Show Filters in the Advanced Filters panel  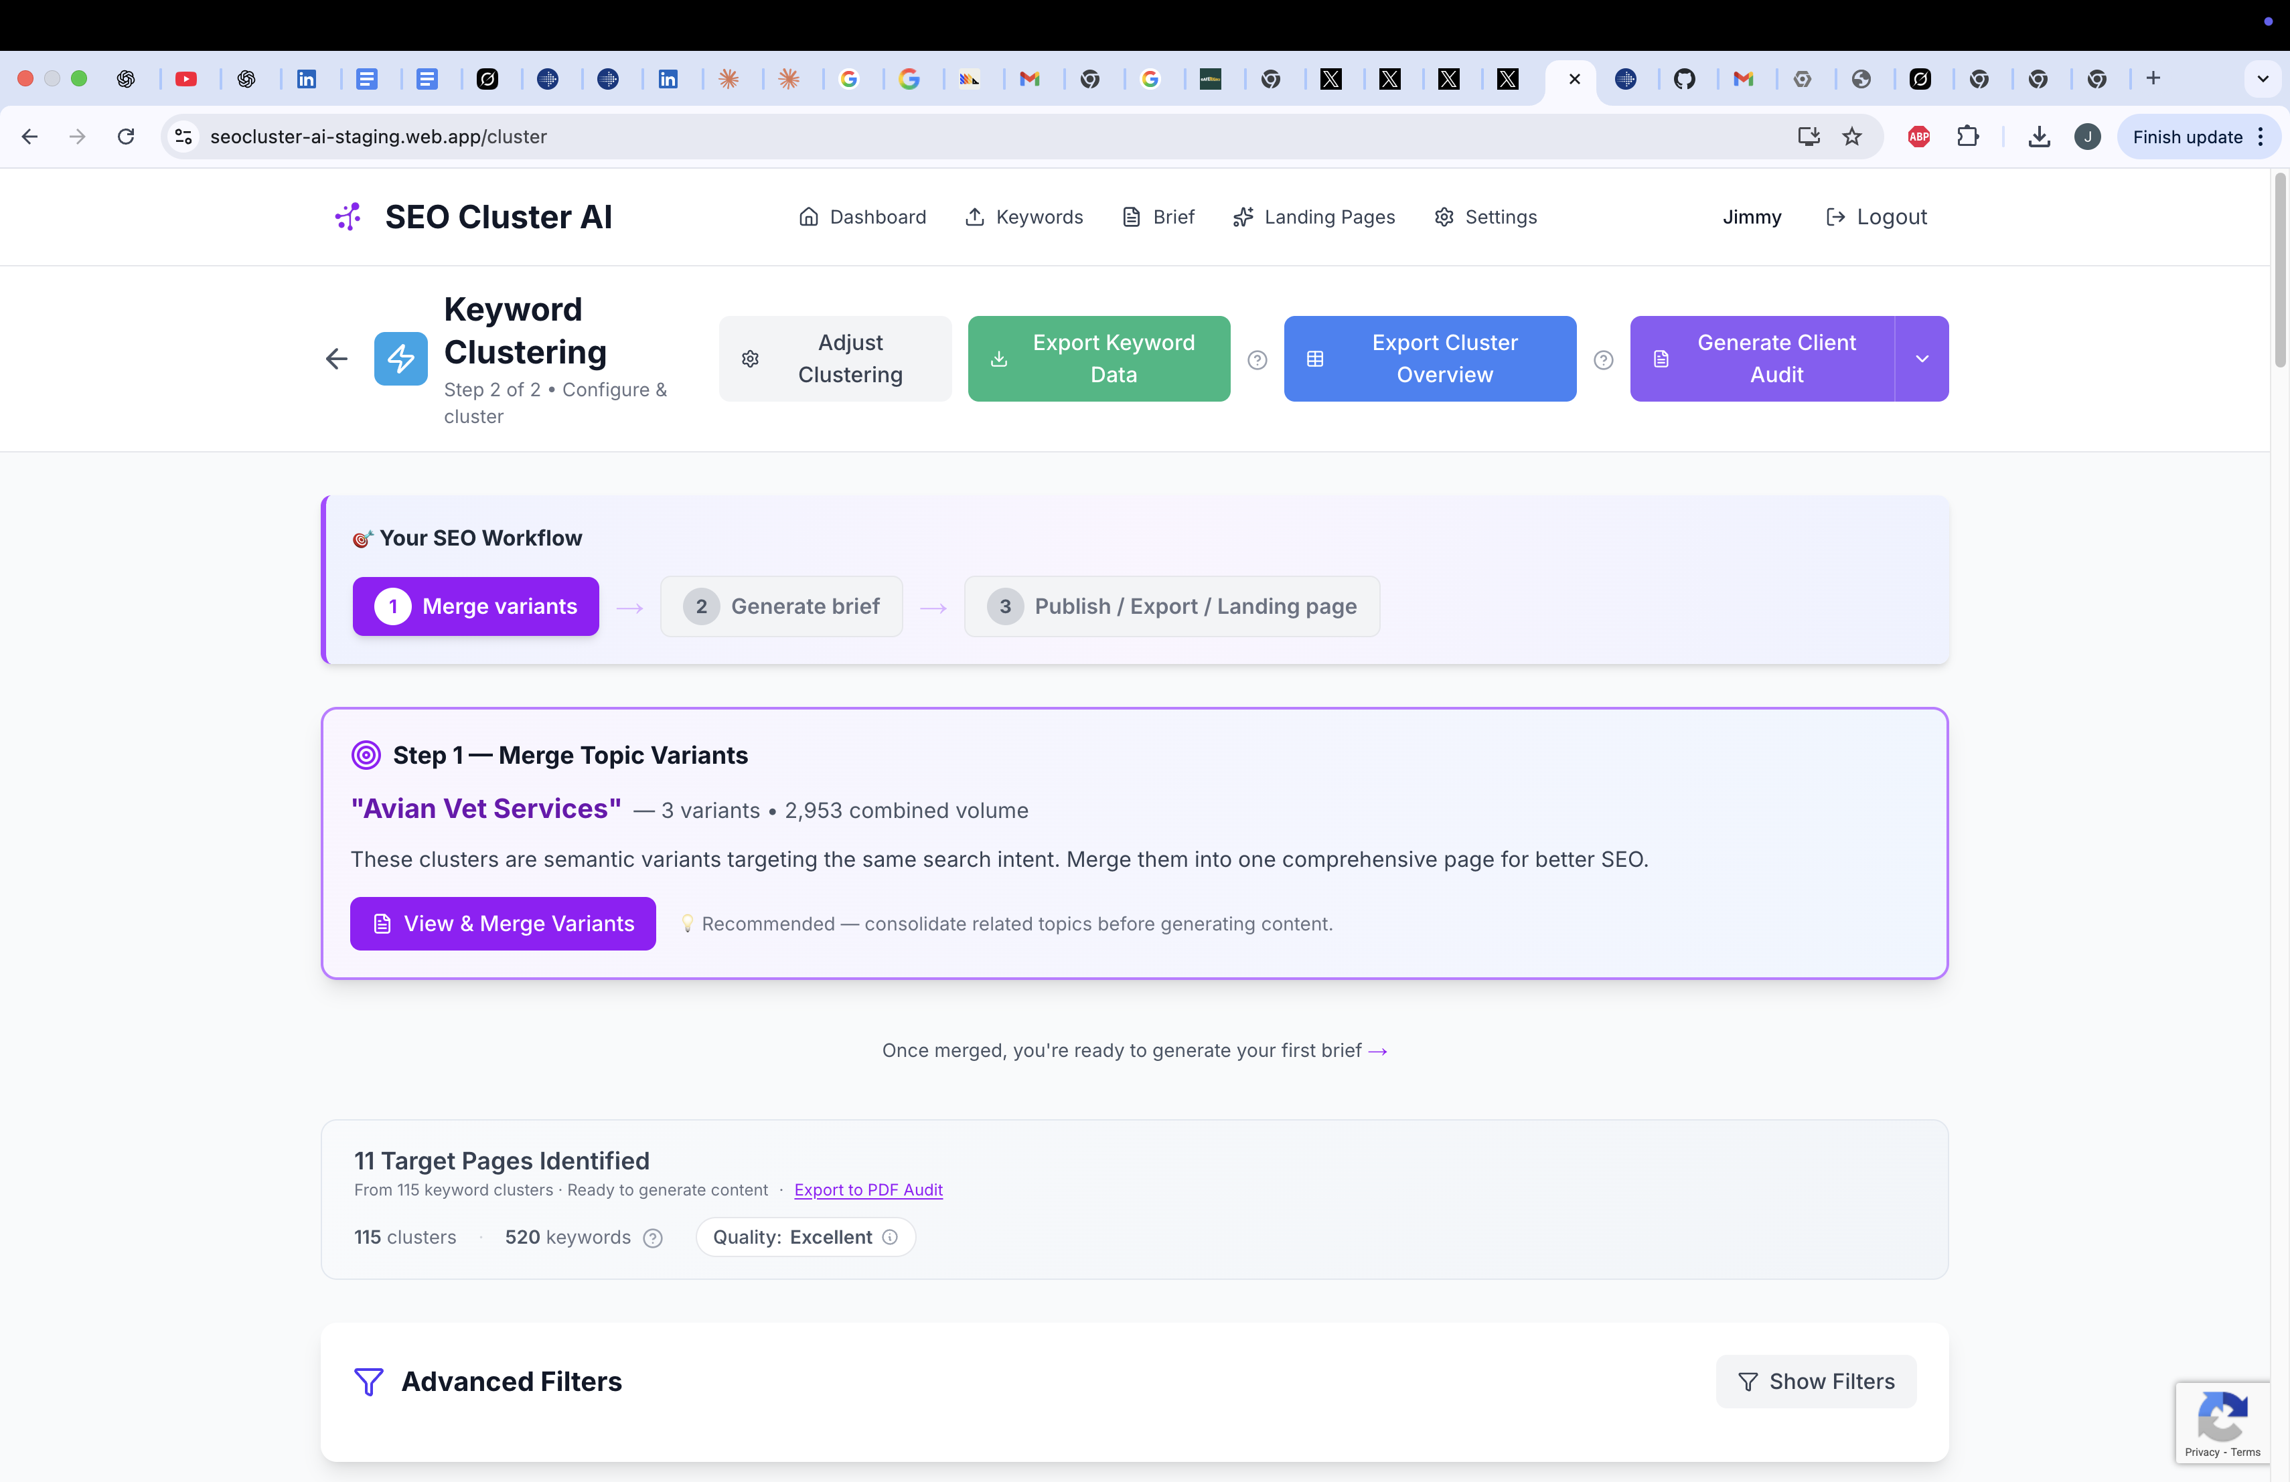coord(1816,1381)
